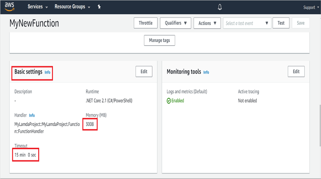Image resolution: width=321 pixels, height=179 pixels.
Task: Click the AWS logo icon
Action: coord(9,7)
